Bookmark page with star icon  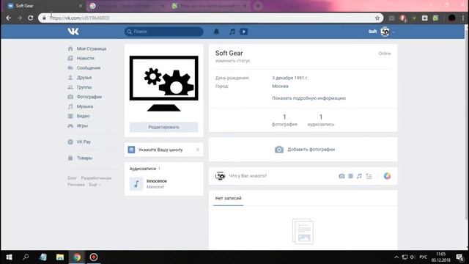[377, 18]
